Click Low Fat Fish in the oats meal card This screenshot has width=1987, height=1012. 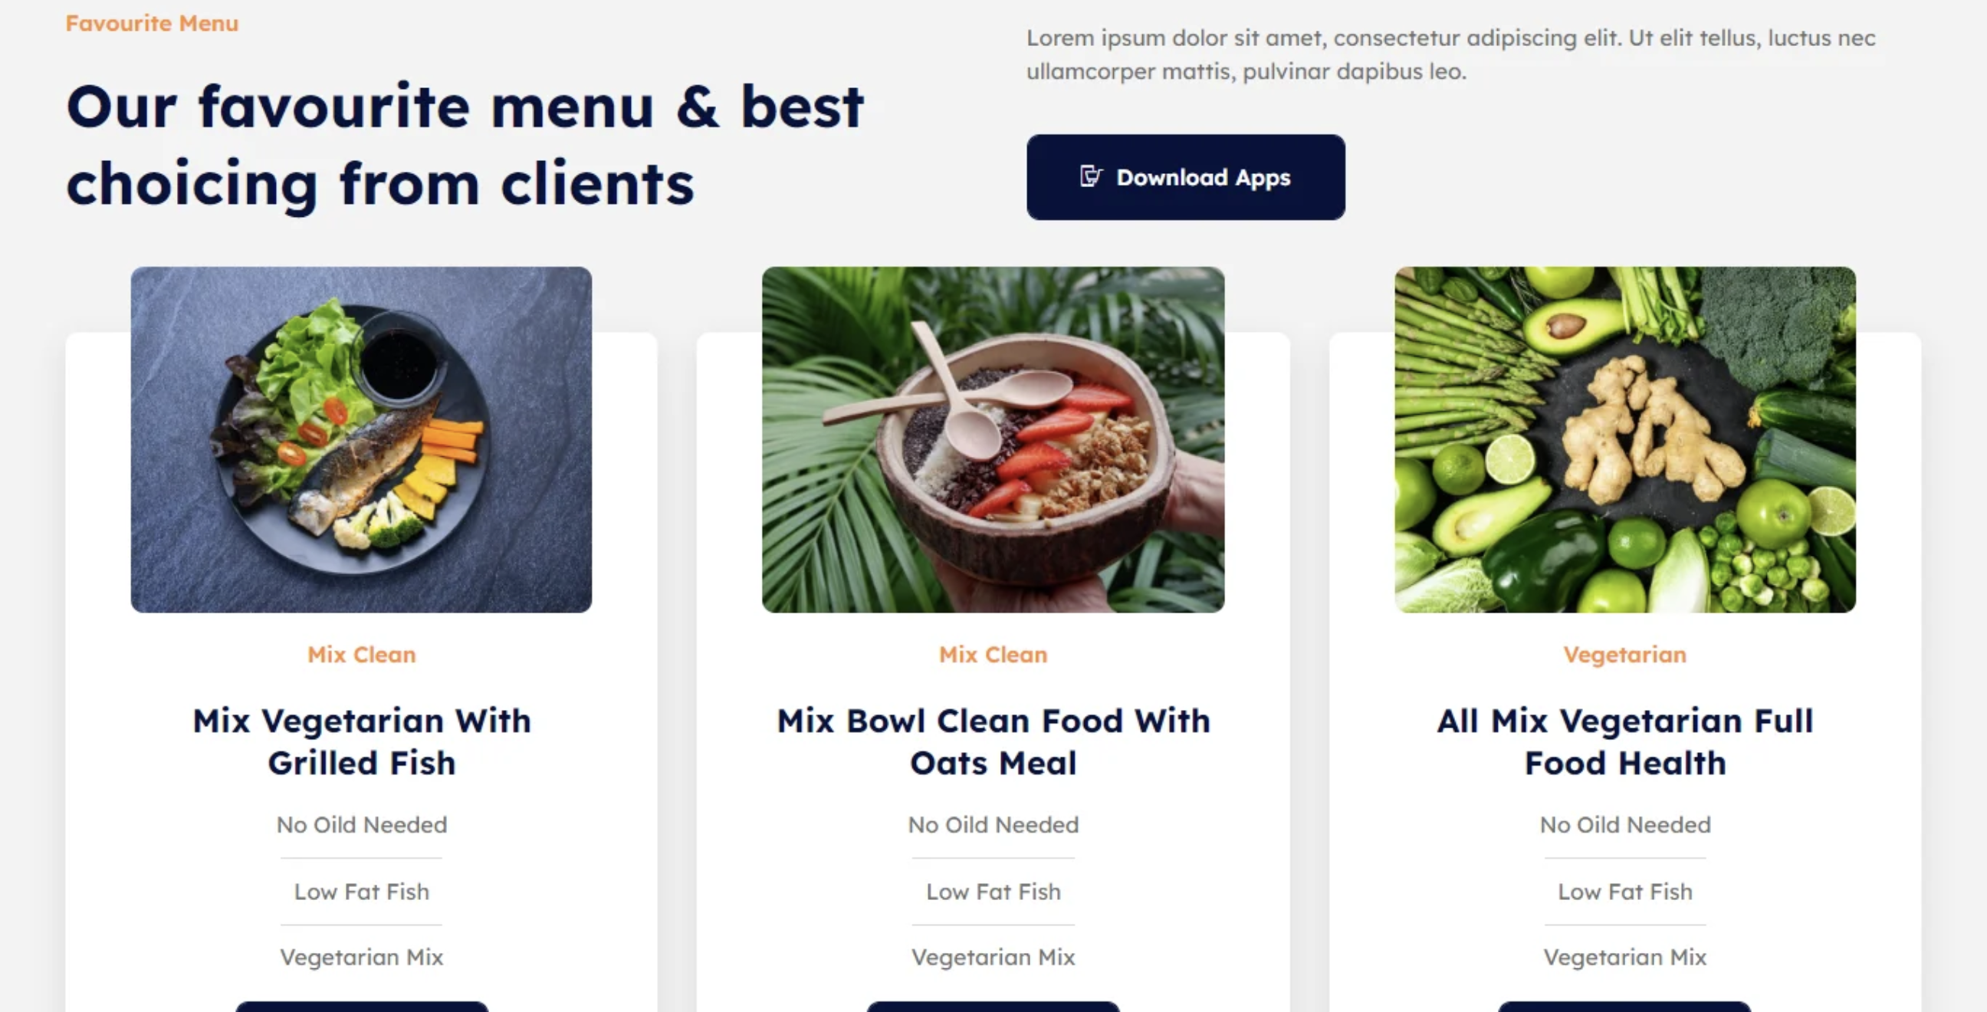pyautogui.click(x=993, y=892)
